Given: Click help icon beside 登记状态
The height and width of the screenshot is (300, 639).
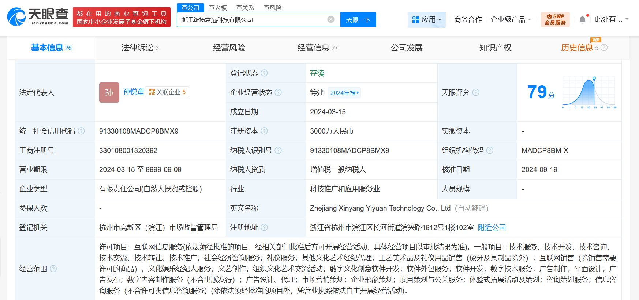Looking at the screenshot, I should tap(264, 73).
